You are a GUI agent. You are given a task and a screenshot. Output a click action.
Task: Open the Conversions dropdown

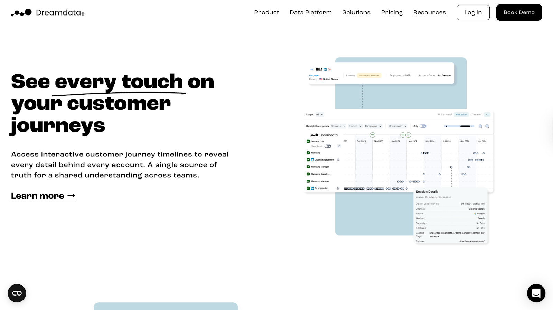point(398,126)
